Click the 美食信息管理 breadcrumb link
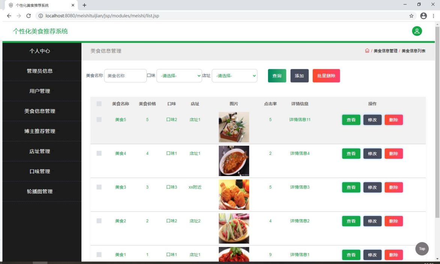Screen dimensions: 440x264 (x=385, y=51)
